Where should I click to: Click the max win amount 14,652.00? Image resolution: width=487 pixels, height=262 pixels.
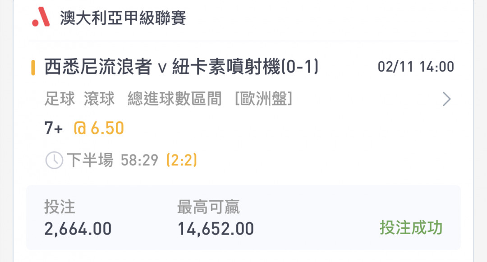216,229
